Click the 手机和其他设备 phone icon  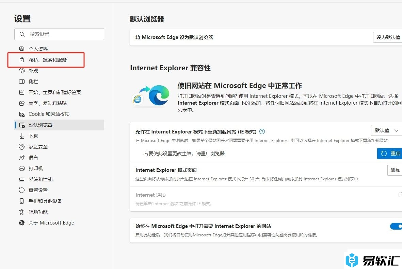coord(22,201)
